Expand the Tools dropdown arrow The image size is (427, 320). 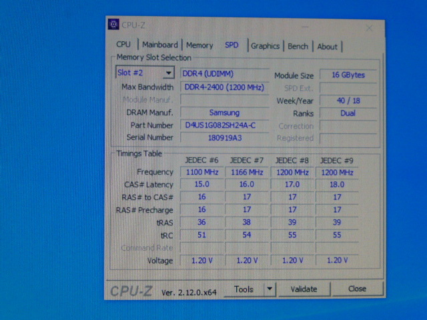[x=270, y=289]
